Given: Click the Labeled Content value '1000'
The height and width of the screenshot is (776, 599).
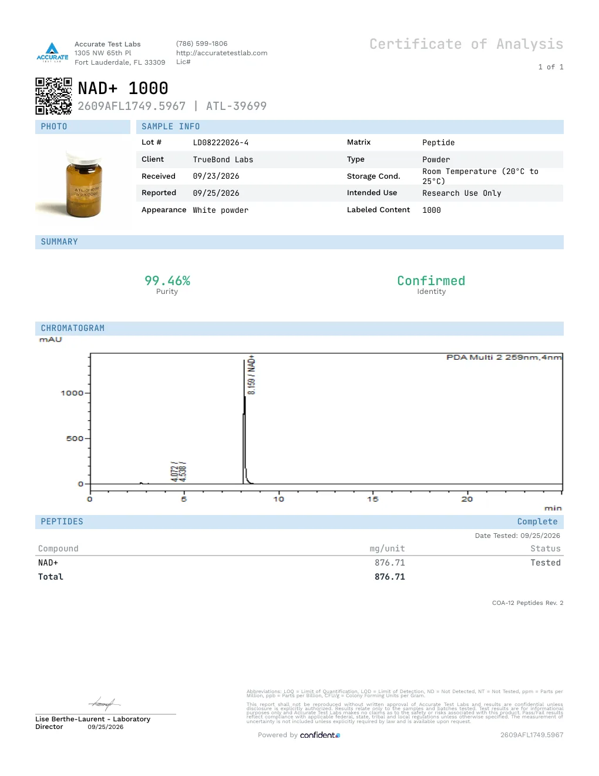Looking at the screenshot, I should click(x=432, y=210).
